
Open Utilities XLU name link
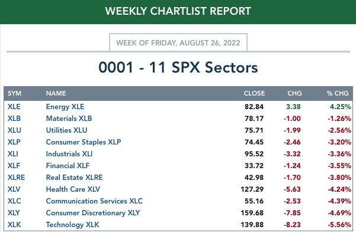[66, 130]
